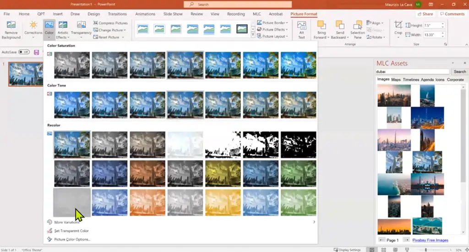The width and height of the screenshot is (469, 252).
Task: Open Icons tab in MLC Assets
Action: click(440, 80)
